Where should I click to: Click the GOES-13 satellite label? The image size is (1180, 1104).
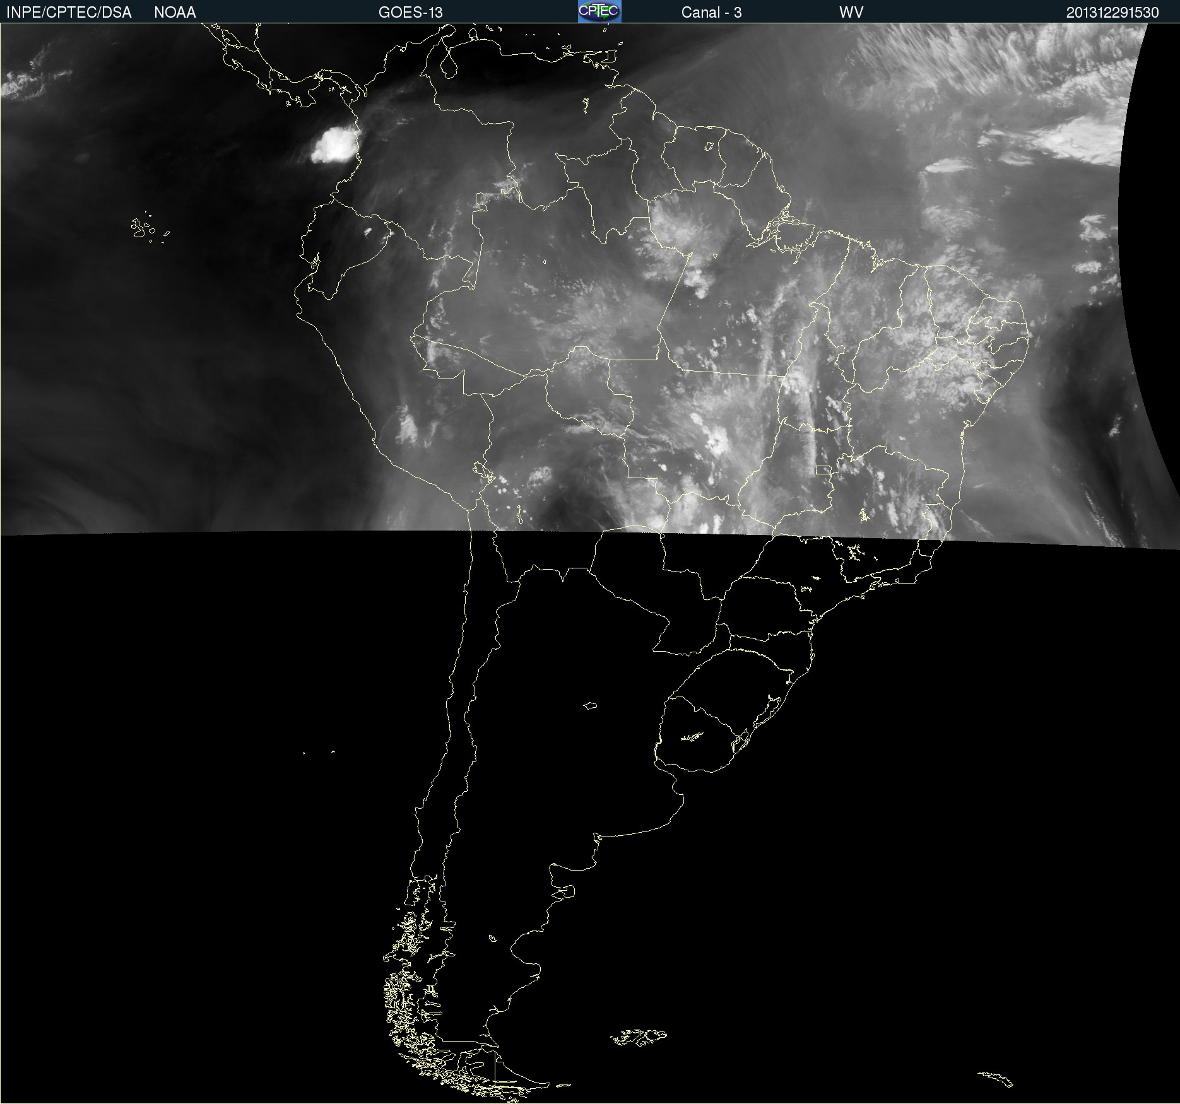pos(411,13)
